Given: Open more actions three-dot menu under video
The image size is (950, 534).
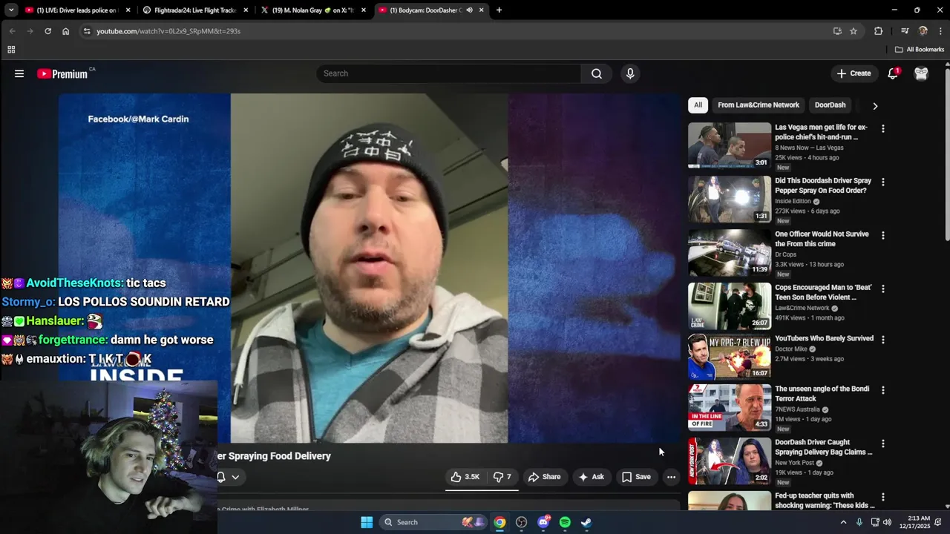Looking at the screenshot, I should click(x=671, y=477).
